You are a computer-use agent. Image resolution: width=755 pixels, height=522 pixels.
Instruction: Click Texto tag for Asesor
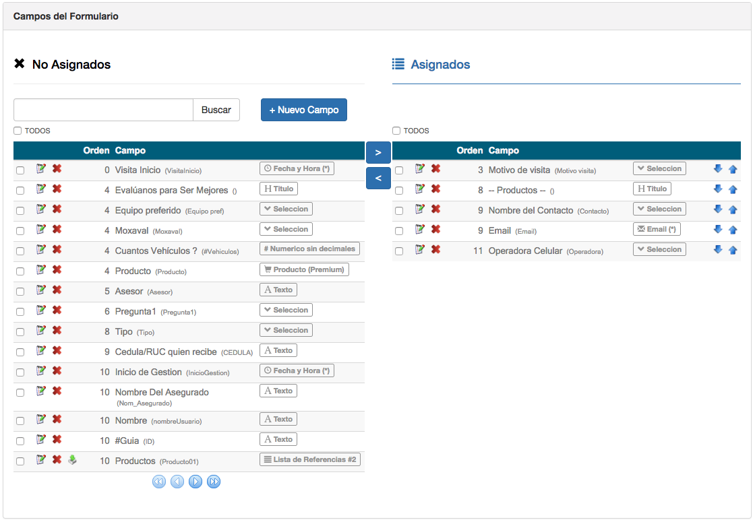tap(278, 290)
